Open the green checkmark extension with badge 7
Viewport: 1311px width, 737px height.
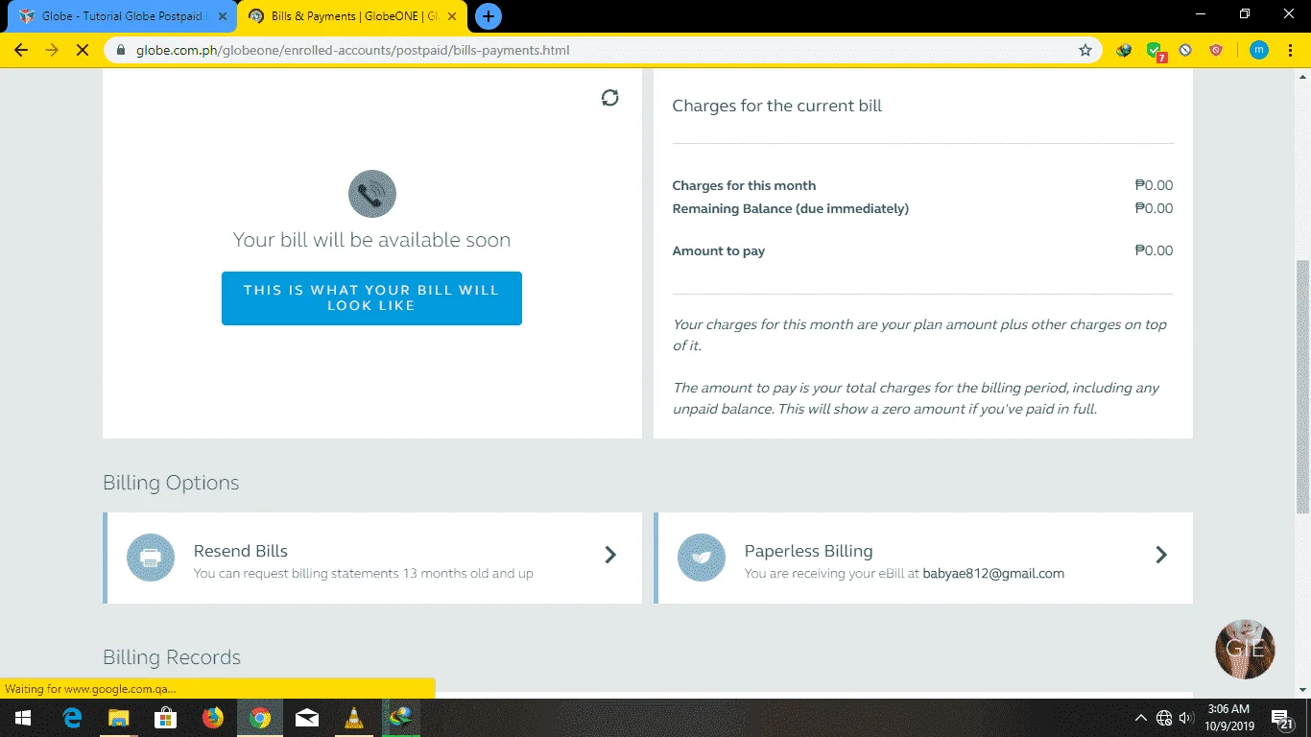(1156, 51)
